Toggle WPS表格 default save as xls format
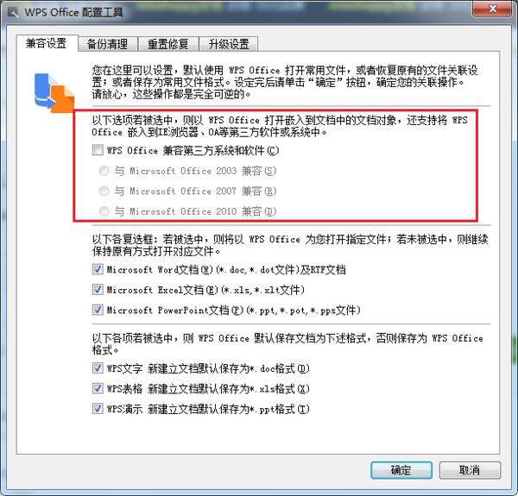This screenshot has height=496, width=518. pyautogui.click(x=98, y=388)
